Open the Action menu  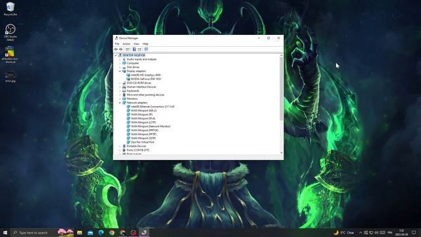coord(126,44)
